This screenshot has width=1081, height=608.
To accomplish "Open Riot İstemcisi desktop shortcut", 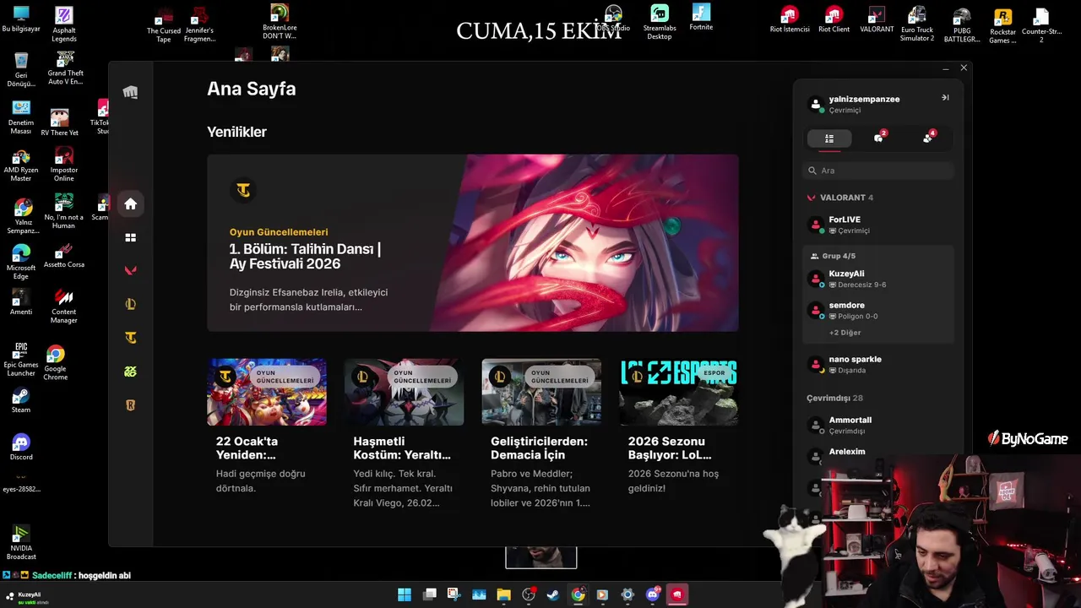I will pyautogui.click(x=790, y=20).
